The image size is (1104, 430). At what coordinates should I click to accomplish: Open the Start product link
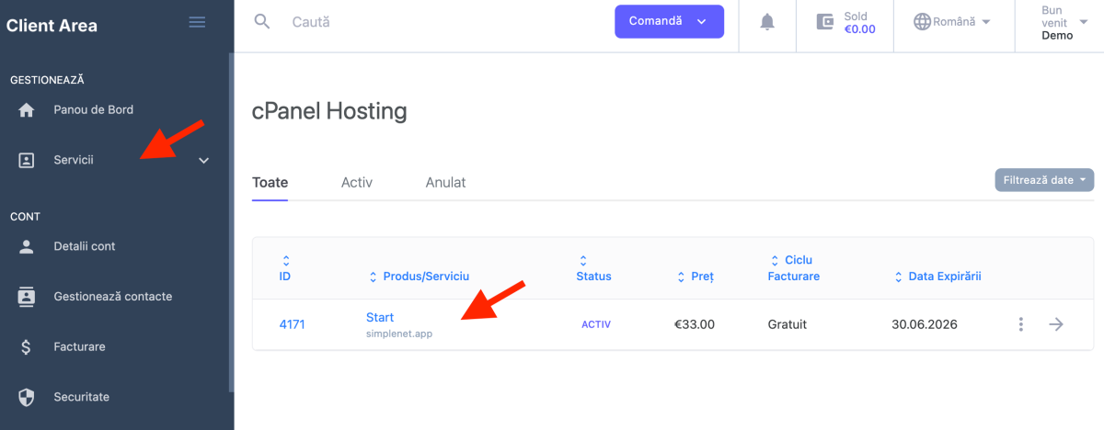tap(380, 318)
